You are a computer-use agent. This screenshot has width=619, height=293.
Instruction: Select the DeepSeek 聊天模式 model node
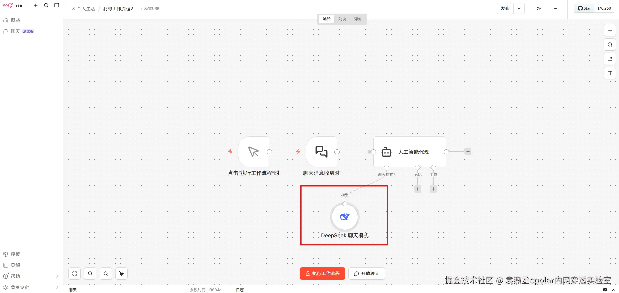pyautogui.click(x=345, y=217)
